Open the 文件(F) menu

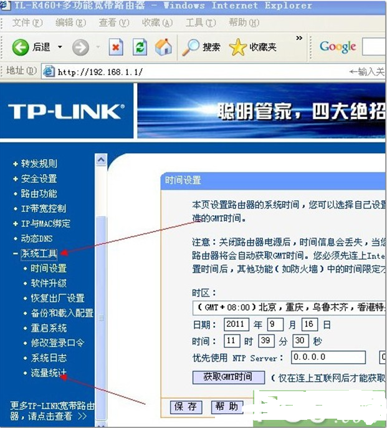tap(27, 23)
